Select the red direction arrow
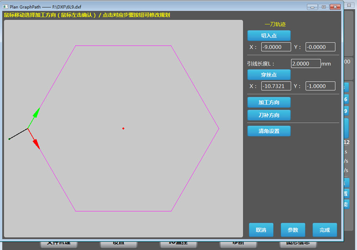357x250 pixels. pyautogui.click(x=34, y=139)
